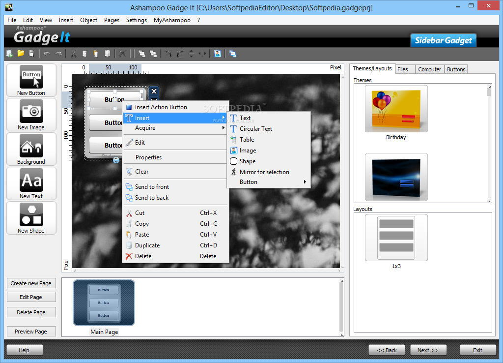The height and width of the screenshot is (363, 503).
Task: Click the Send to front toolbar icon
Action: tap(142, 54)
